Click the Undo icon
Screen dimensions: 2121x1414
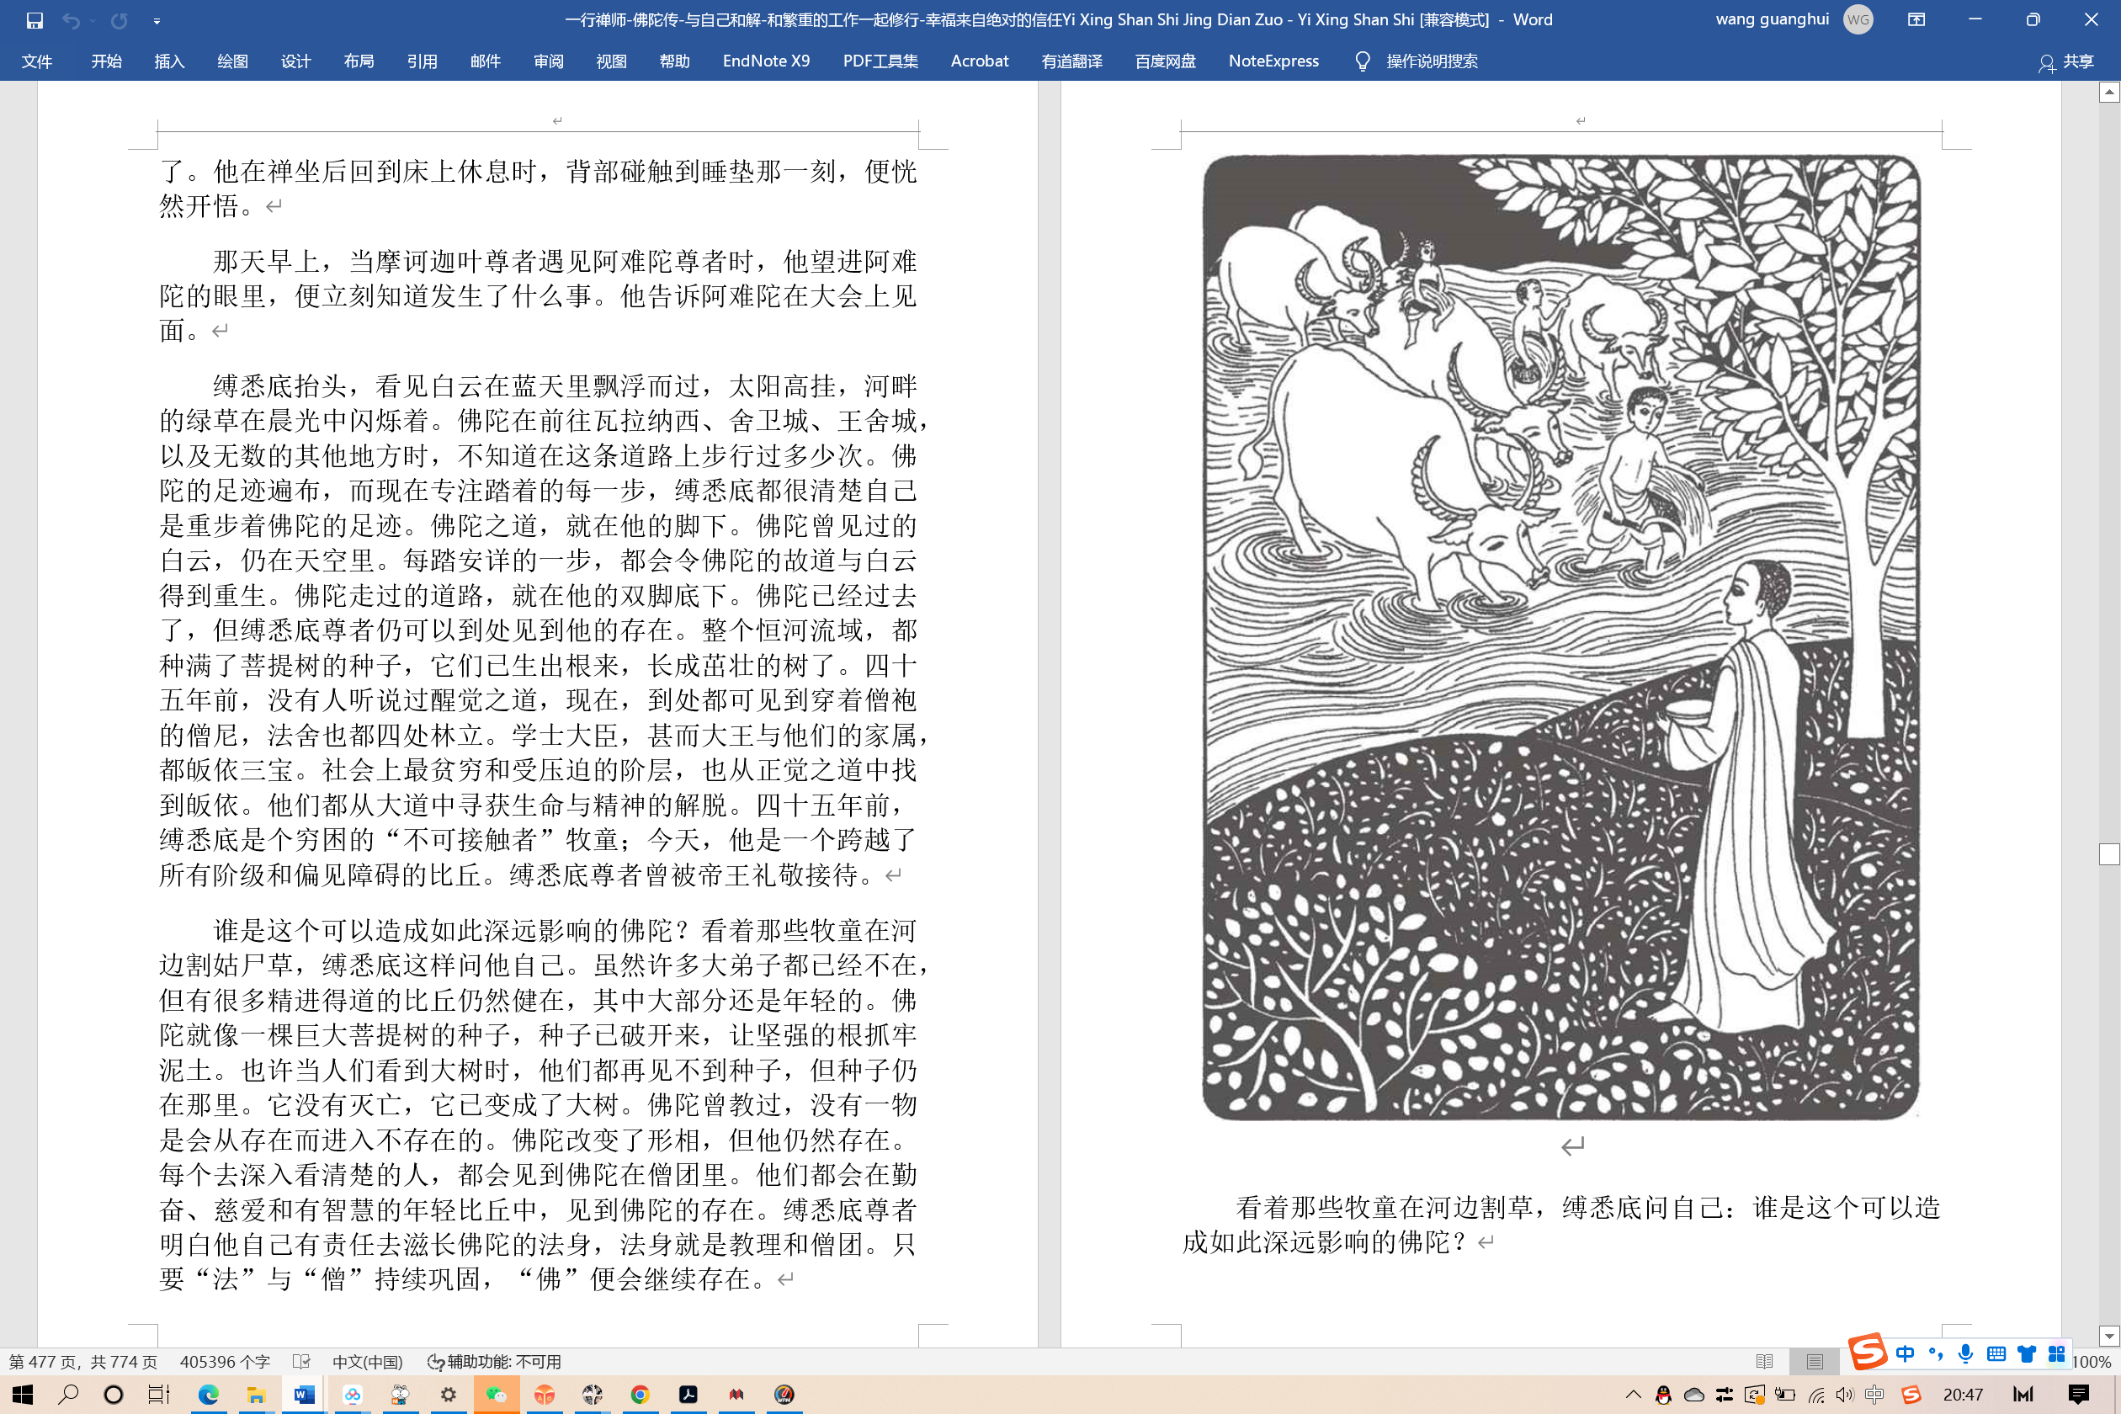pos(72,20)
